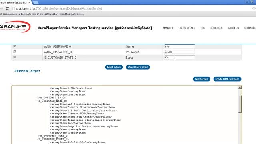Click the State input field
Image resolution: width=256 pixels, height=144 pixels.
[x=180, y=58]
